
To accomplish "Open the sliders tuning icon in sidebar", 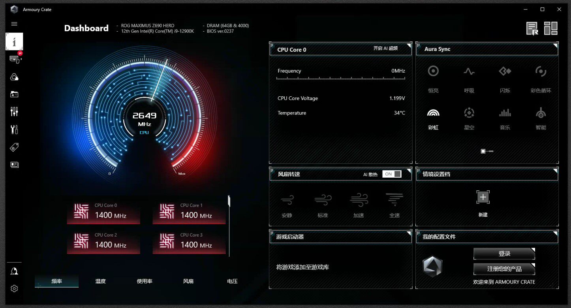I will pos(14,112).
